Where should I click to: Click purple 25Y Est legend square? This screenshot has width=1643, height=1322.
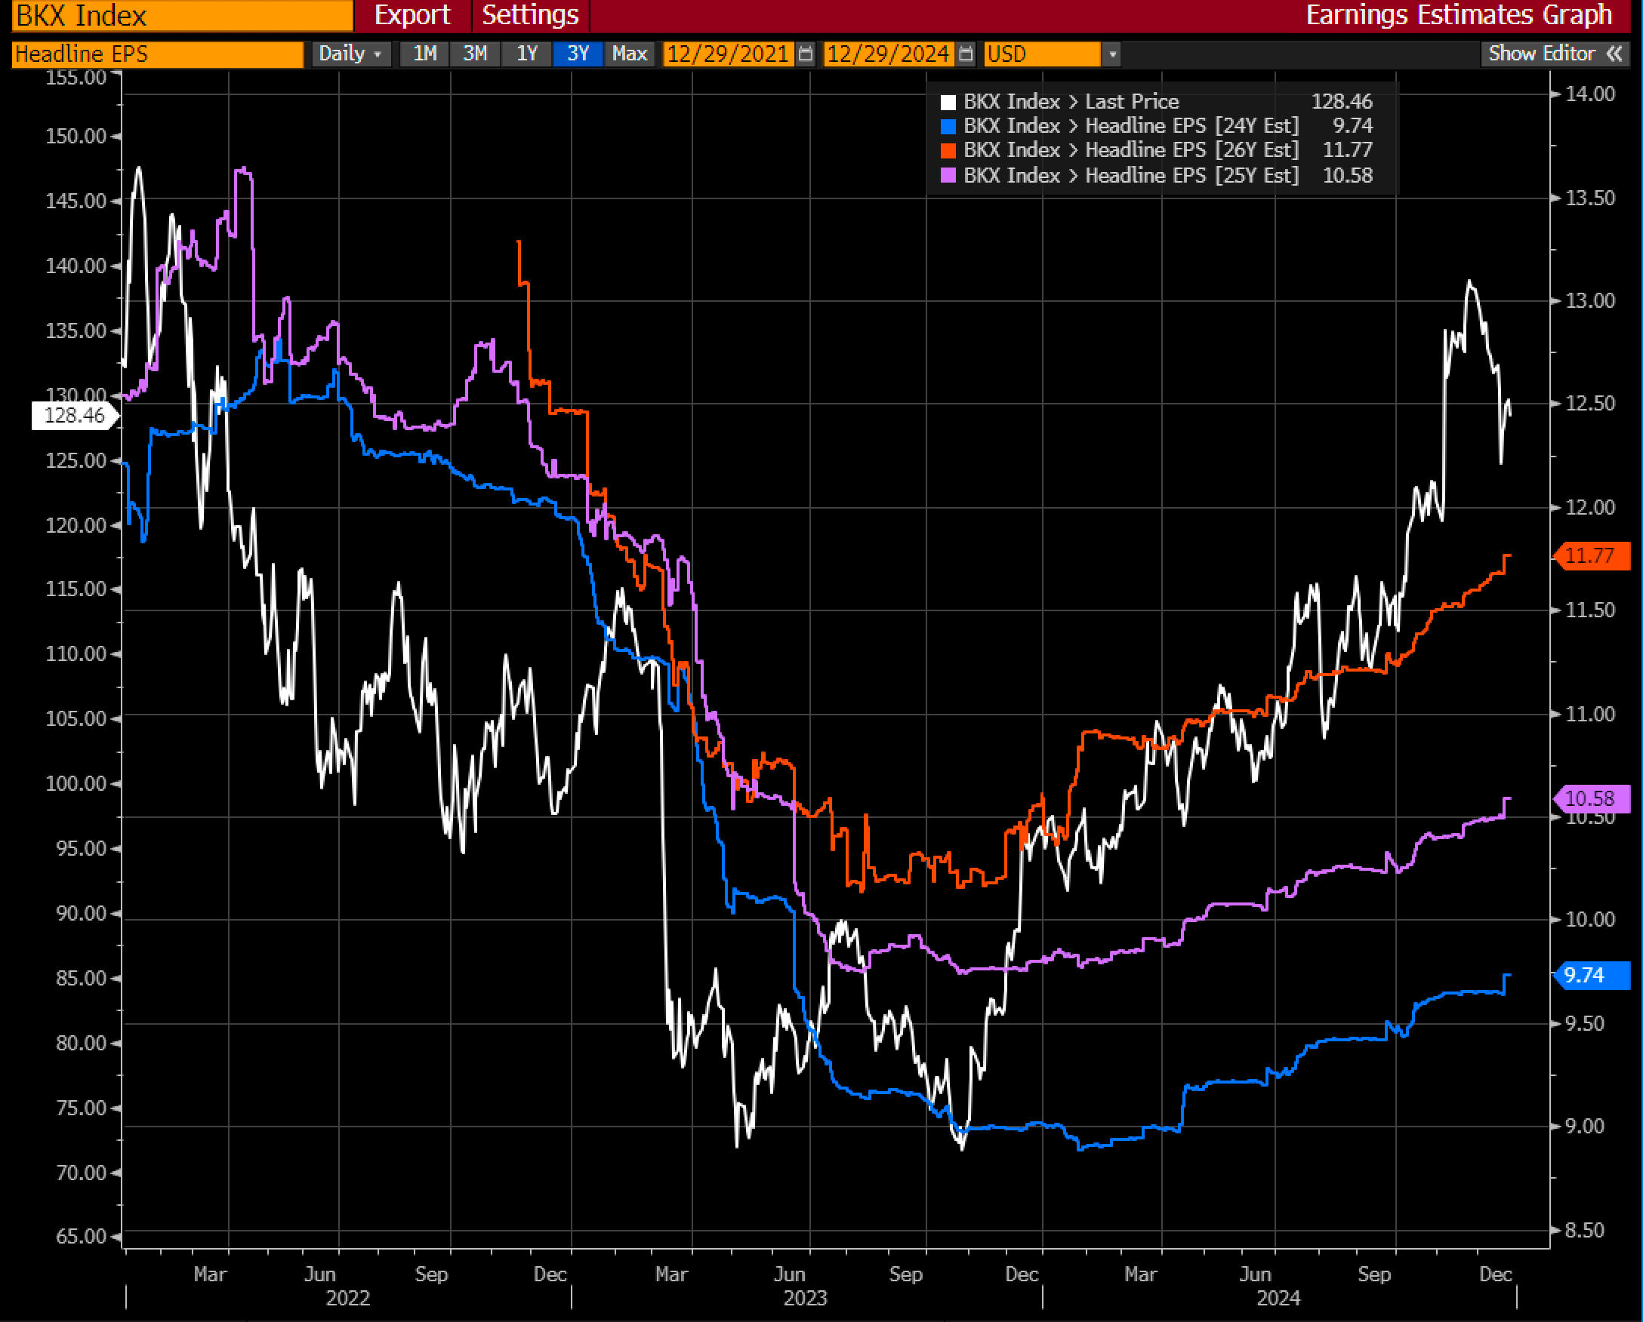[948, 176]
